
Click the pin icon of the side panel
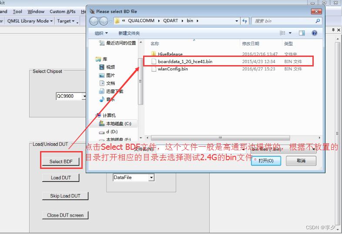333,30
